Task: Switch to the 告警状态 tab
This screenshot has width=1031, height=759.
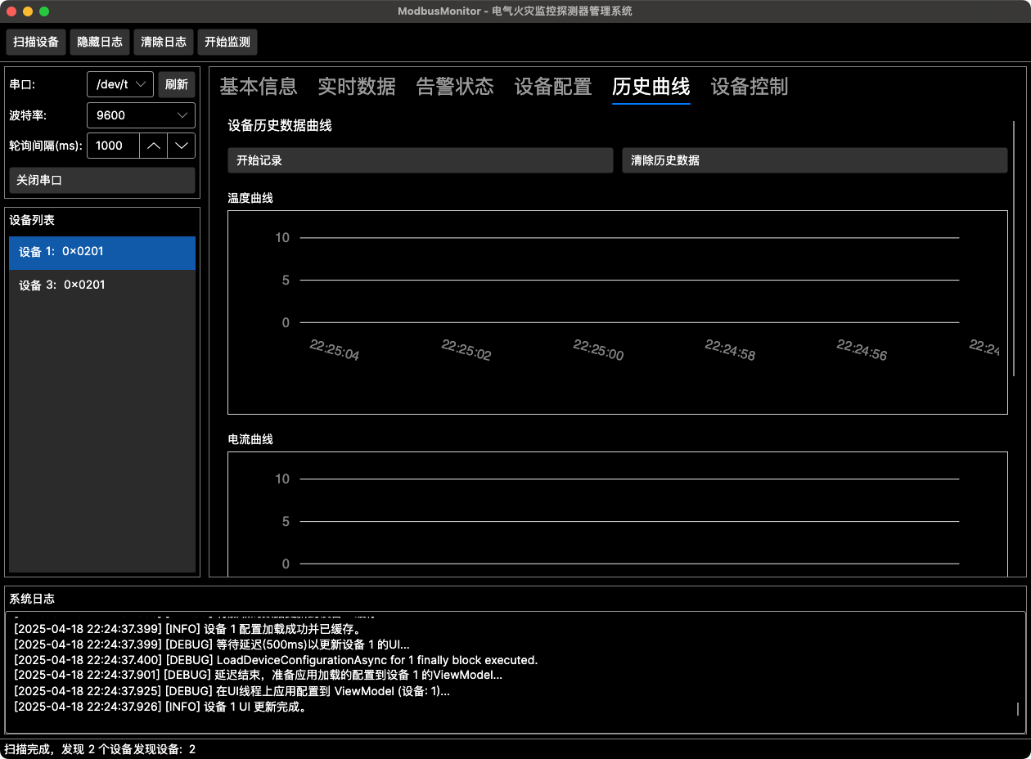Action: click(x=455, y=87)
